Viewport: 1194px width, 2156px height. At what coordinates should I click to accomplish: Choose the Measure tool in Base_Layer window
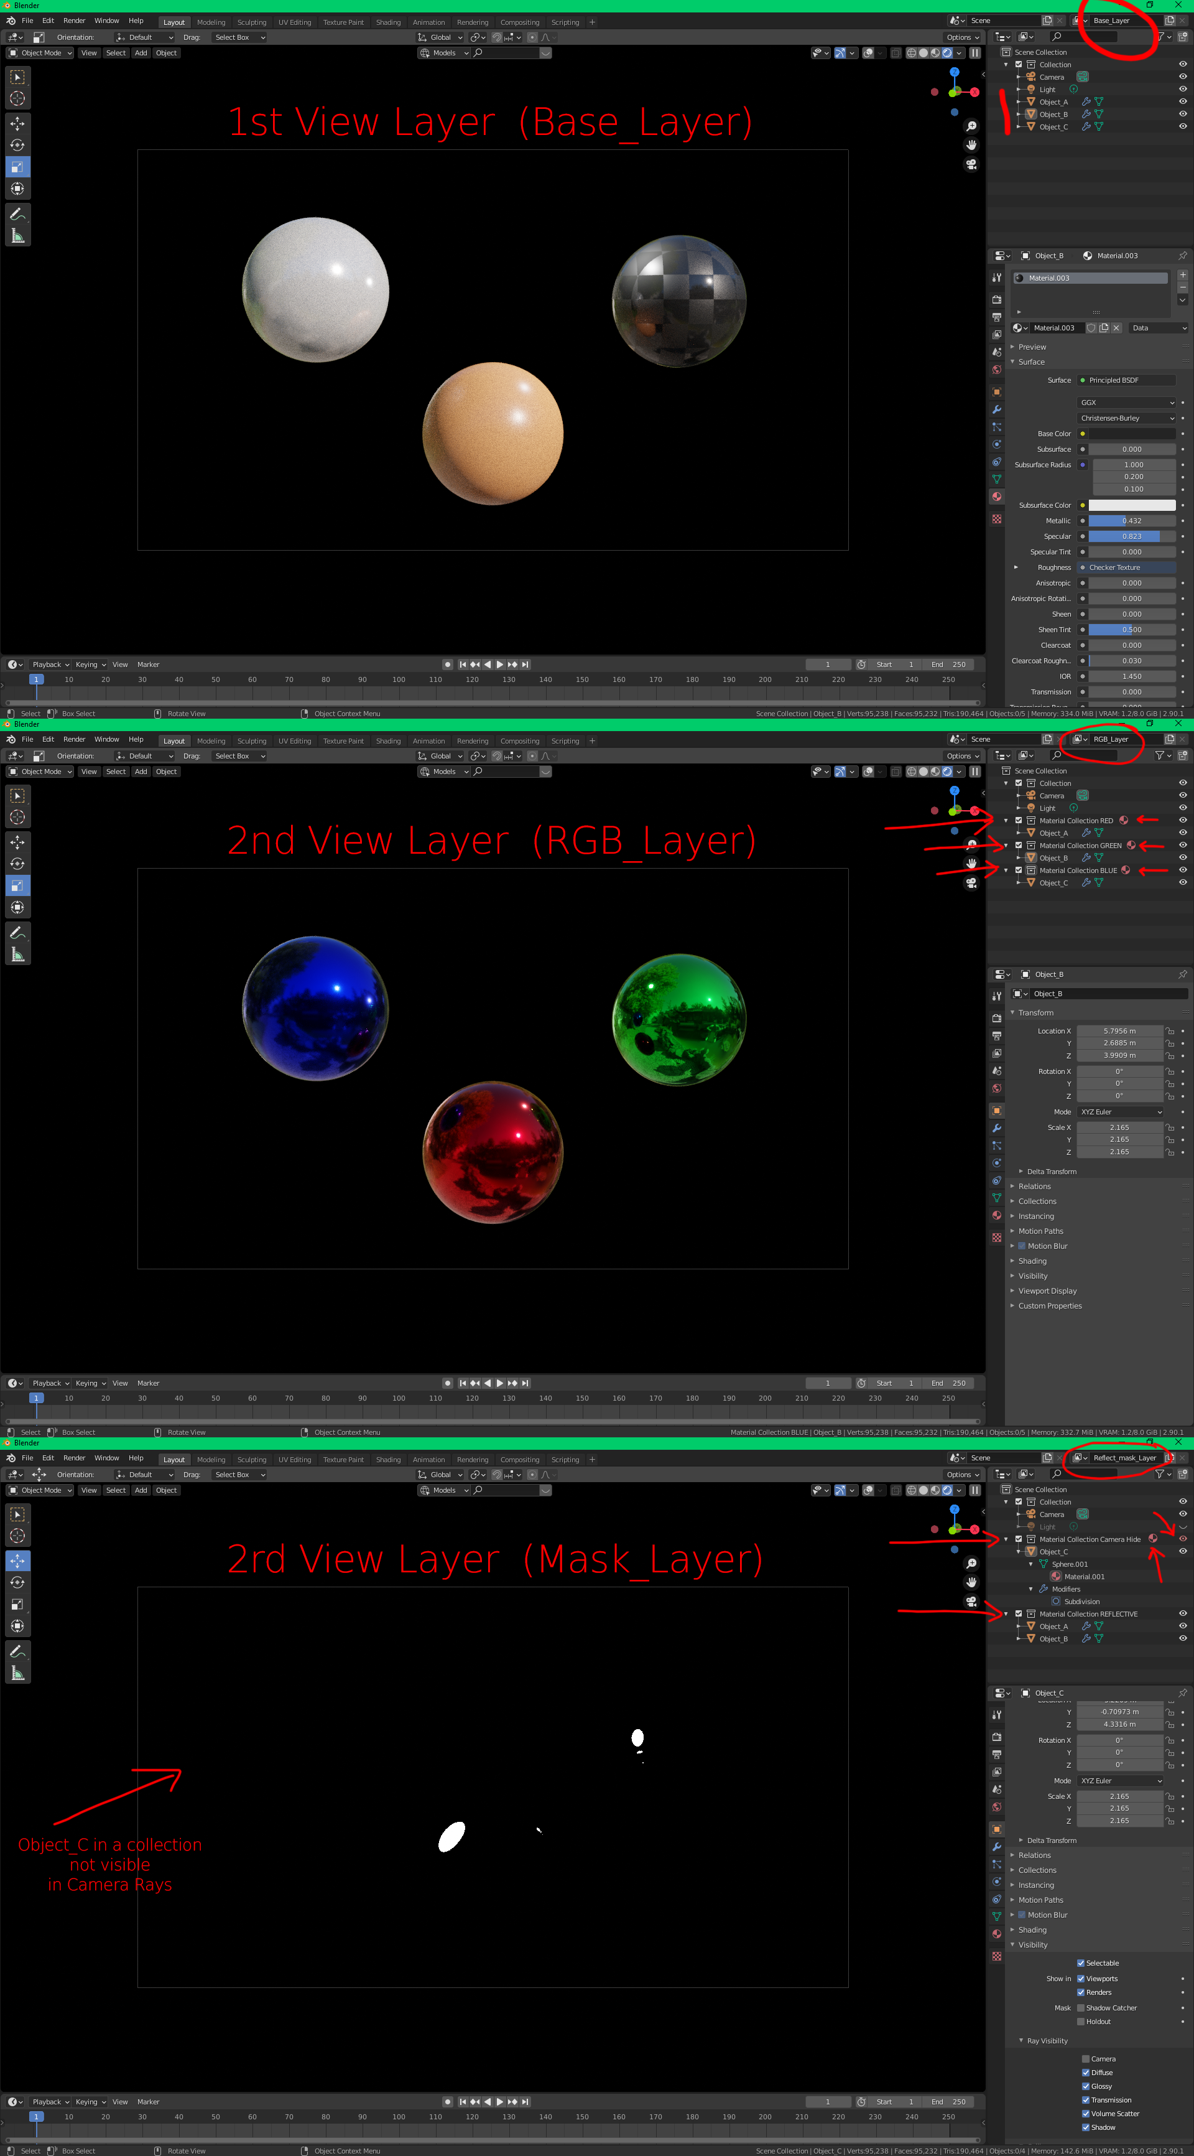coord(17,236)
